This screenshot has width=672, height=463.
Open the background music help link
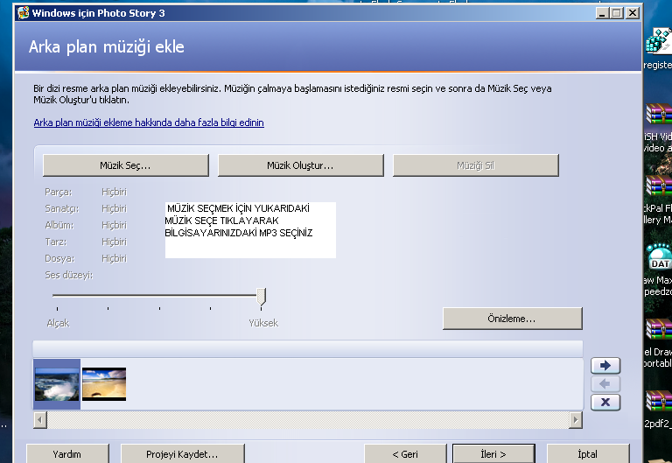[149, 123]
